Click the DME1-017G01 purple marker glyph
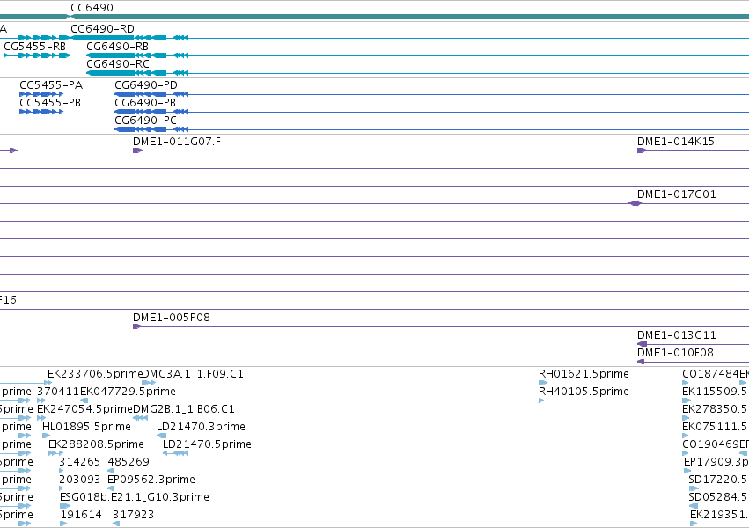The image size is (749, 528). [x=635, y=203]
